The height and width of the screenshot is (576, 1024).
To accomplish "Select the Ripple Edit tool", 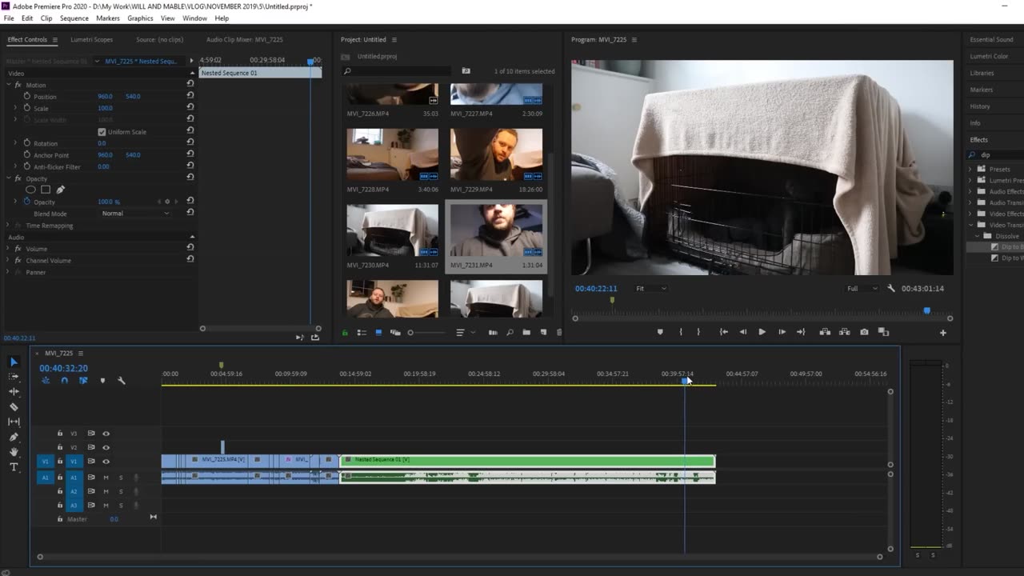I will coord(14,392).
